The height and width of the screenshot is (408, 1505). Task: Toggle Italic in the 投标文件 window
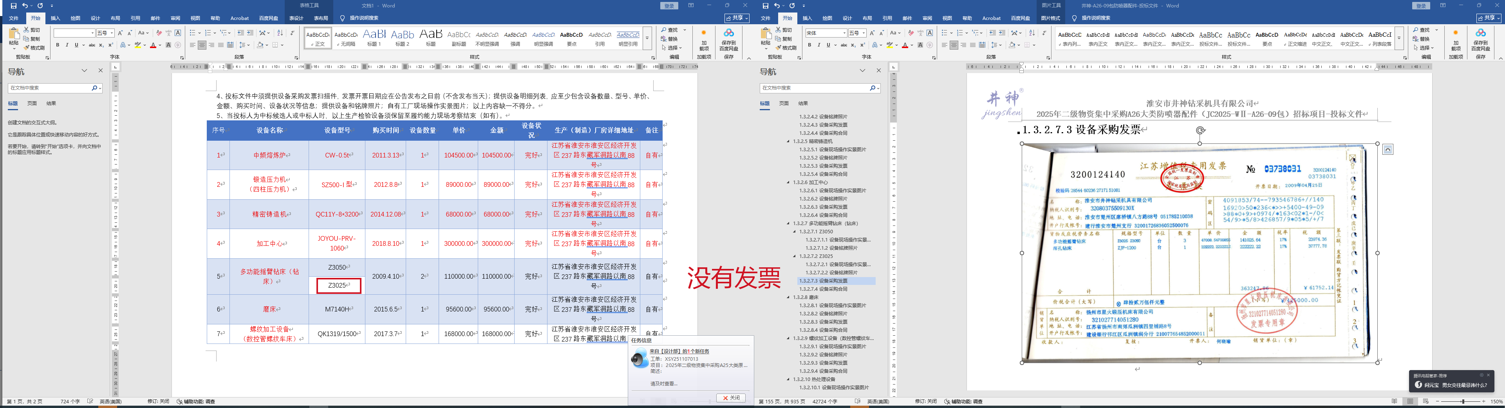point(818,45)
